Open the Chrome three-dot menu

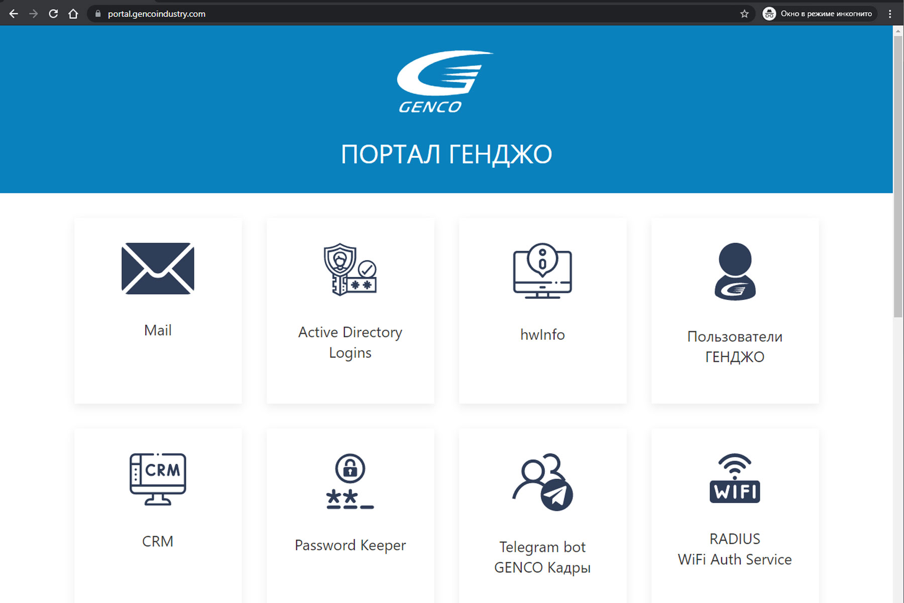890,14
